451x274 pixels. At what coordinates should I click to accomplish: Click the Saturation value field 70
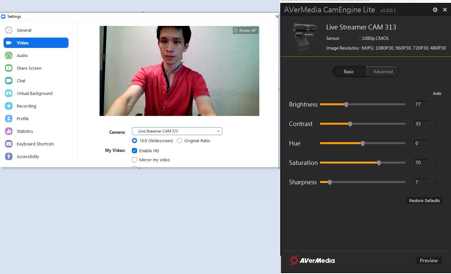[x=421, y=163]
